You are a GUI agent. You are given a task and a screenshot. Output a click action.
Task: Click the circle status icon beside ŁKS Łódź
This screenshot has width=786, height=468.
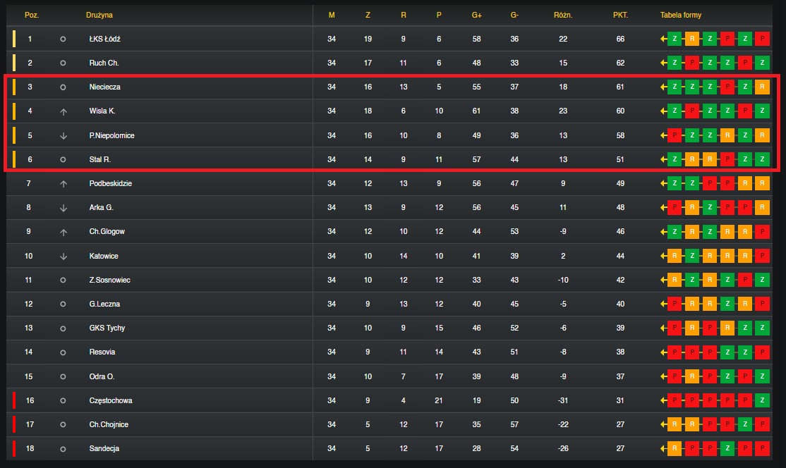click(x=63, y=39)
